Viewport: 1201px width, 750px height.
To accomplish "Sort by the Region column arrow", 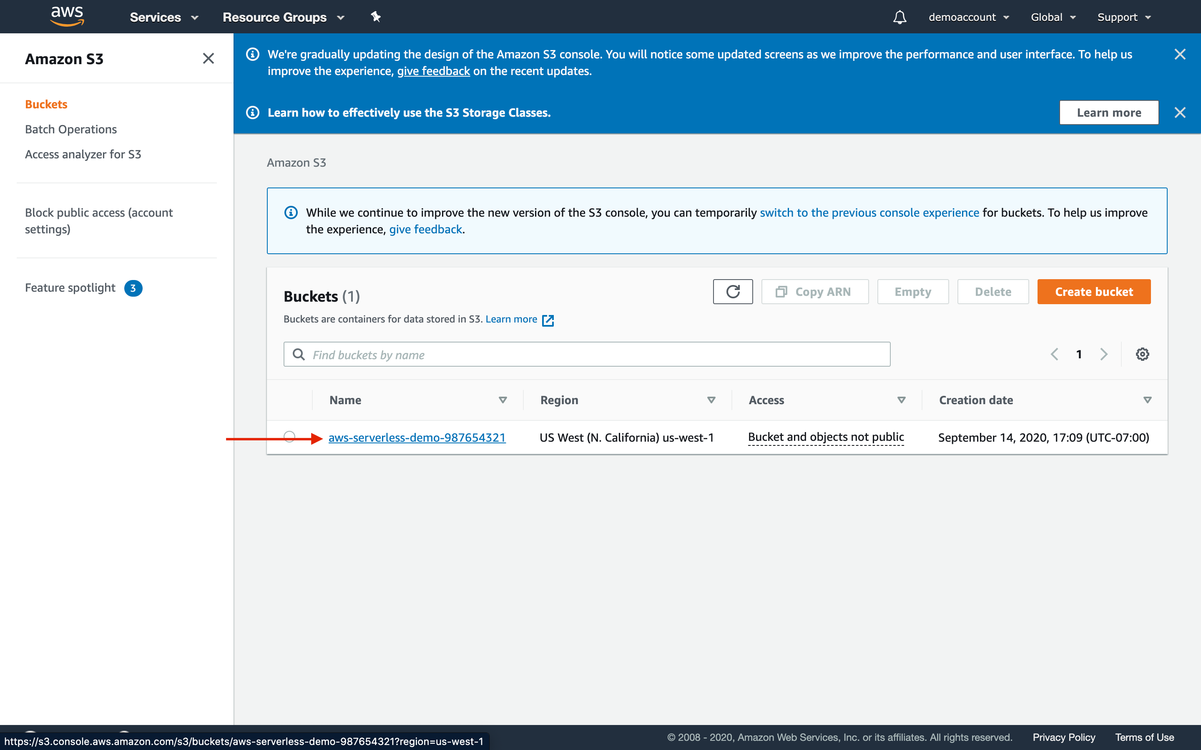I will tap(711, 400).
